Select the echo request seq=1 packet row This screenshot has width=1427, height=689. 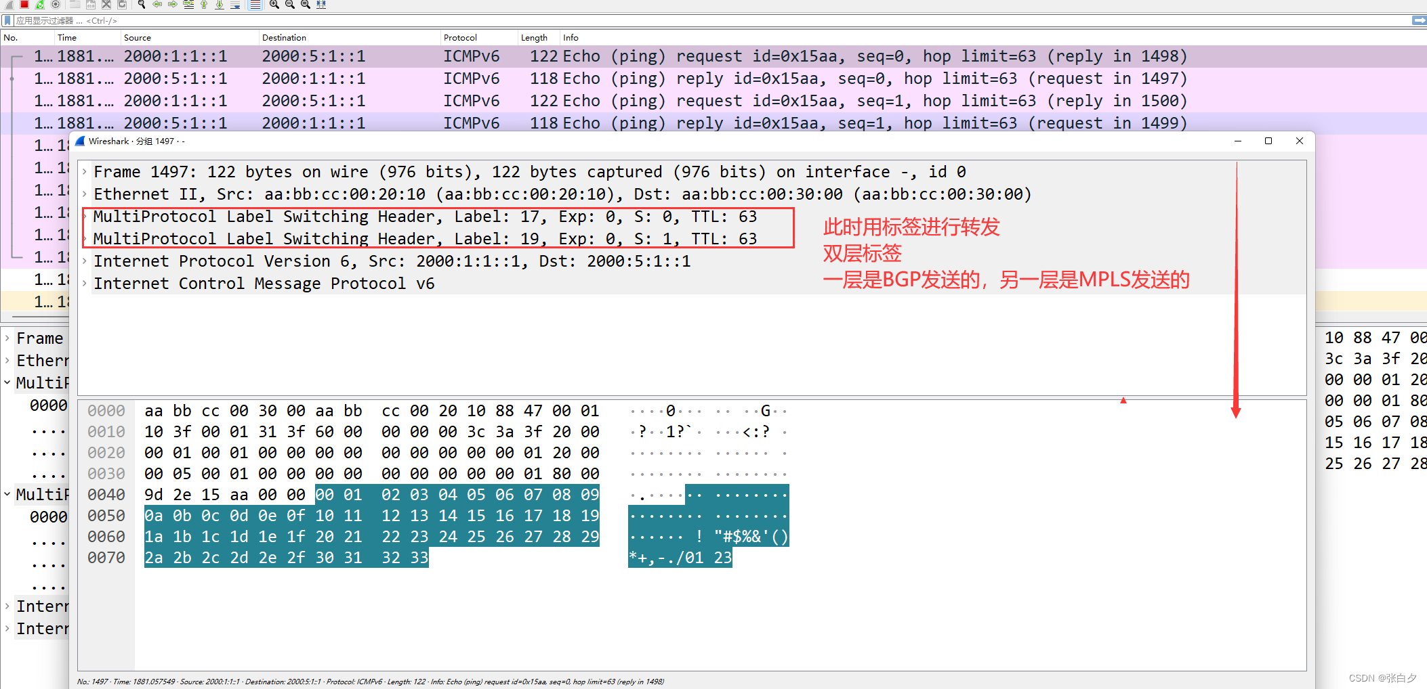tap(713, 101)
